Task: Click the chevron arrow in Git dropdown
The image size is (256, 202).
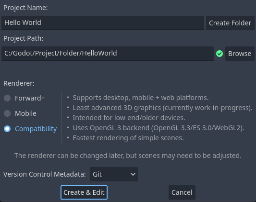Action: point(133,174)
